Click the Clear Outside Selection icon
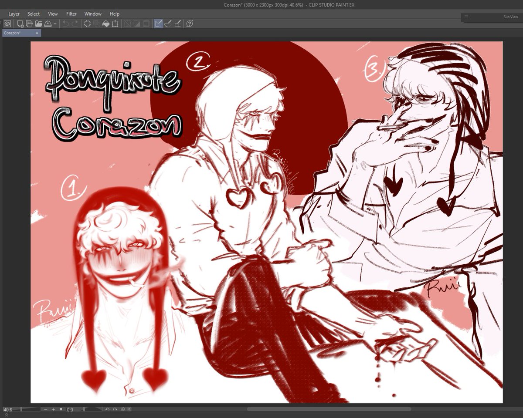 pyautogui.click(x=96, y=24)
